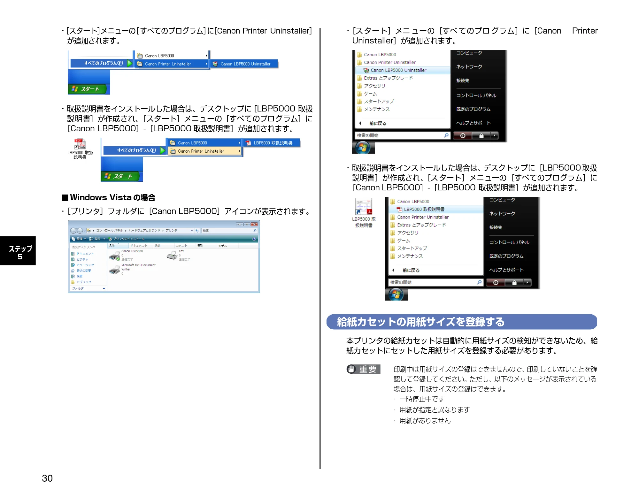This screenshot has height=497, width=639.
Task: Expand メンテナンス folder in Uninstaller Vista menu
Action: pos(373,109)
